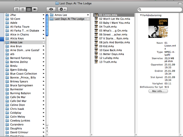
Task: Click the Mer info... button
Action: pyautogui.click(x=158, y=91)
